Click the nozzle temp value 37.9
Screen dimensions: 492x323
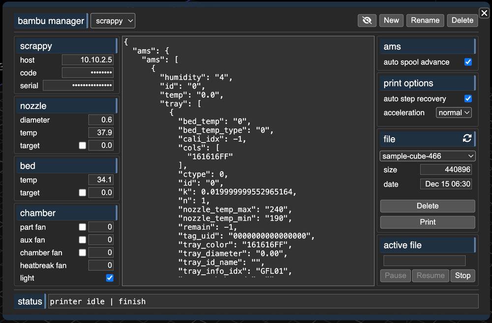101,132
